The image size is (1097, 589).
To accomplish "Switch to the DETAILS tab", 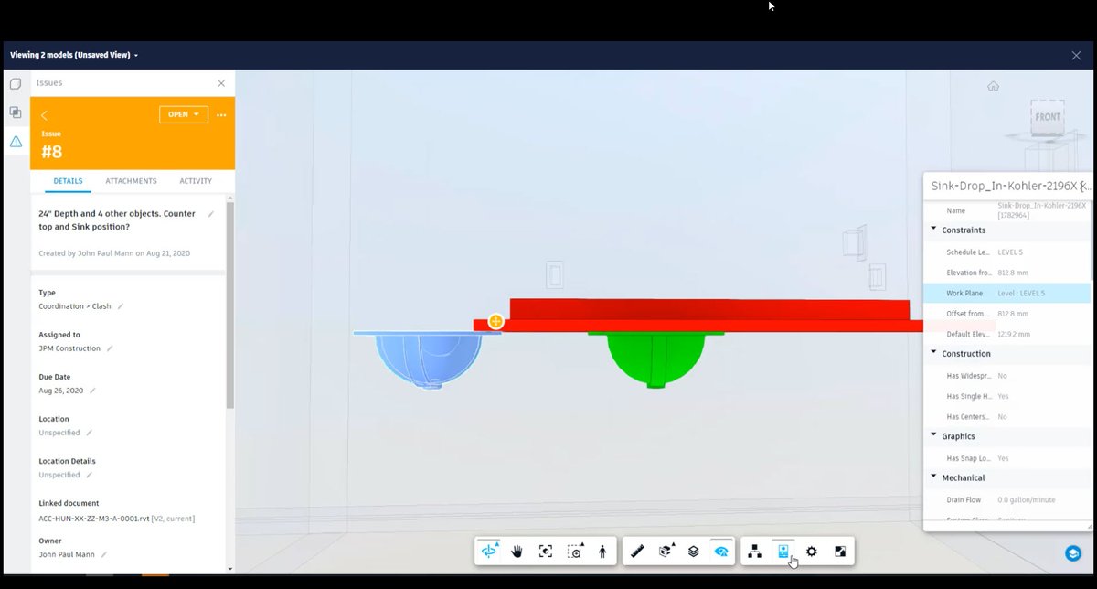I will (68, 181).
